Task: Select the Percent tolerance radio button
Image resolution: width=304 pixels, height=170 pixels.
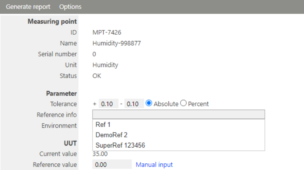Action: pos(183,104)
